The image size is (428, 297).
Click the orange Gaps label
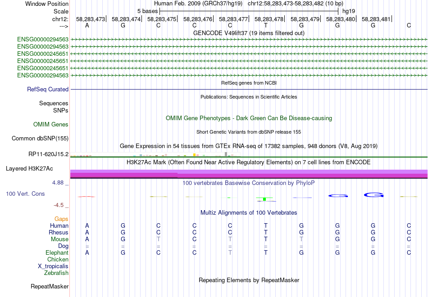click(x=61, y=219)
